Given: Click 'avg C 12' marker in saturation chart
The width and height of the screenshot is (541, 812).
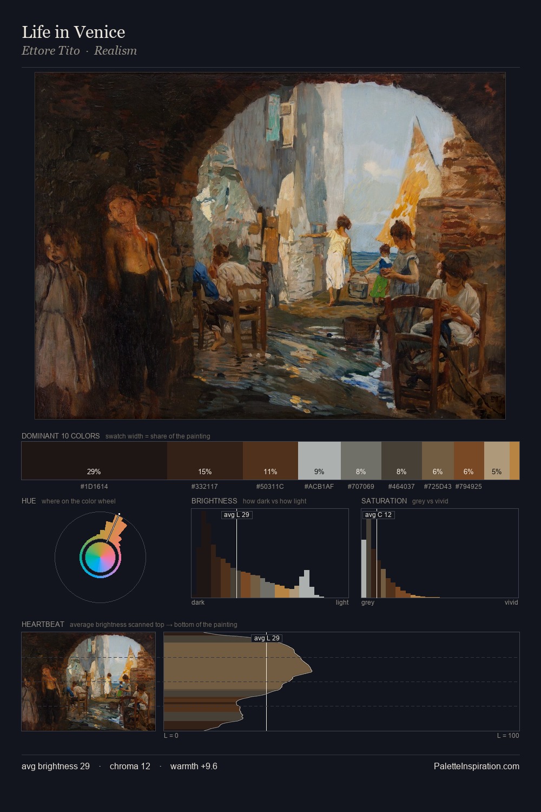Looking at the screenshot, I should click(x=378, y=514).
